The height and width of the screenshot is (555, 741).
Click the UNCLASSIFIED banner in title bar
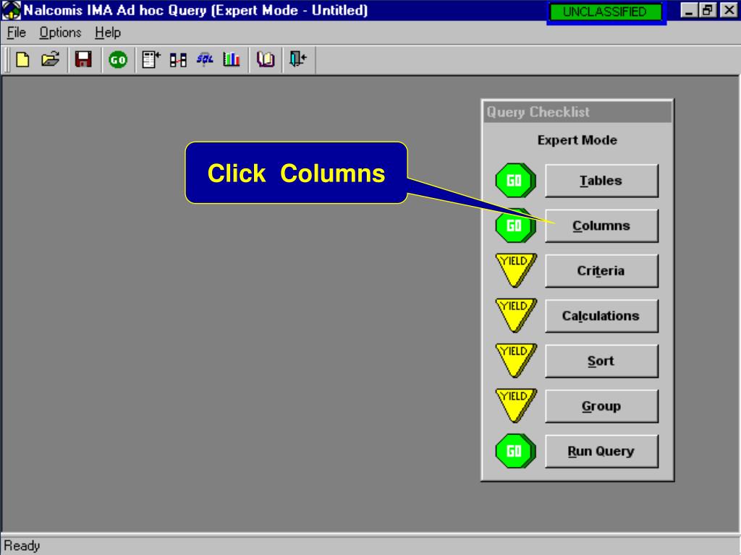606,12
